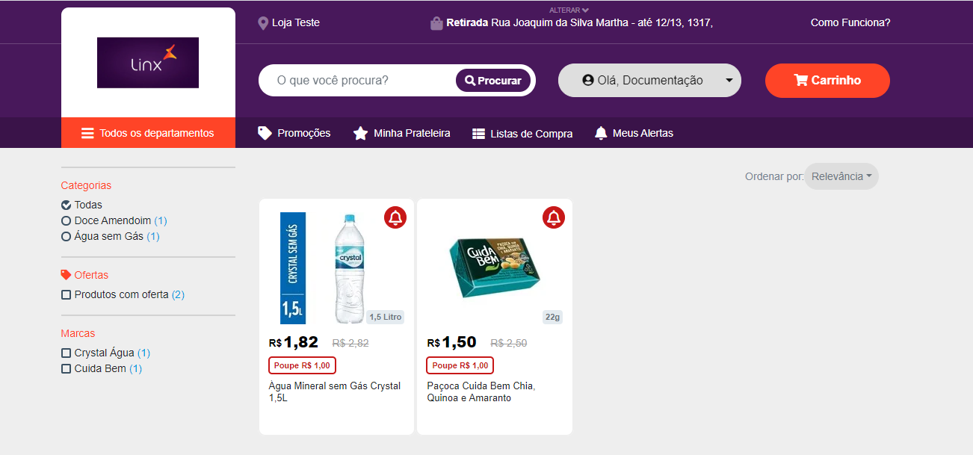The image size is (973, 455).
Task: Enable the Crystal Água brand filter
Action: (67, 353)
